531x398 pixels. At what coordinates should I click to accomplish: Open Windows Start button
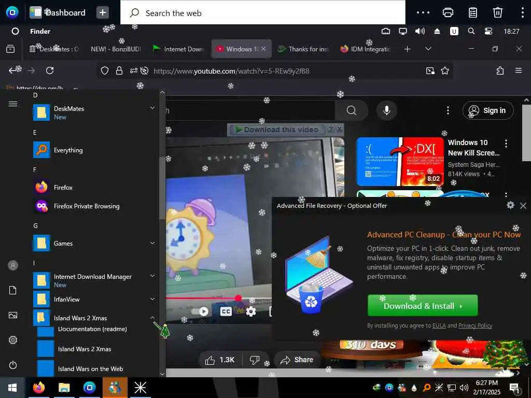pyautogui.click(x=12, y=388)
